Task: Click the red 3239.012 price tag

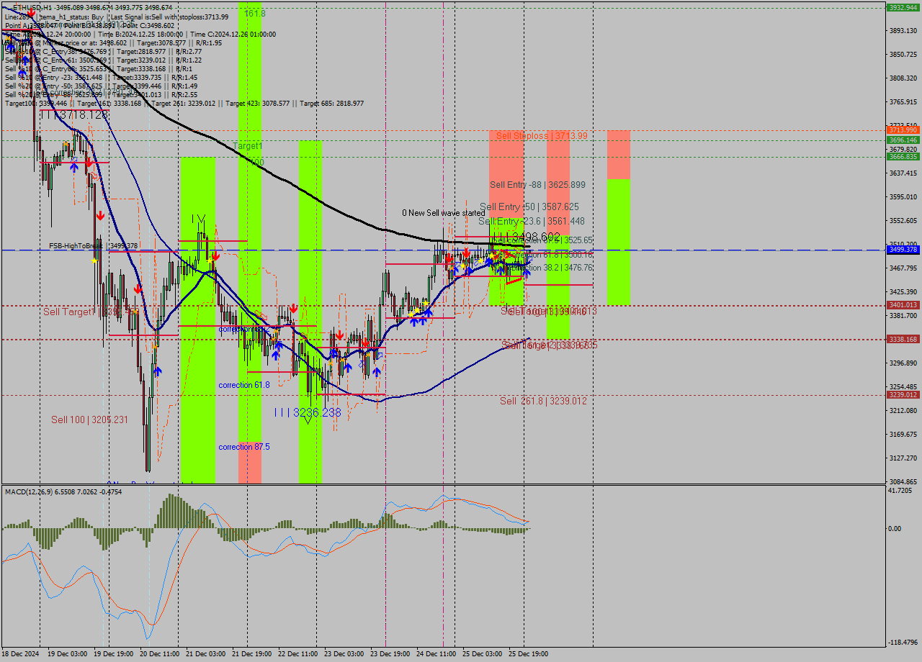Action: pyautogui.click(x=903, y=394)
